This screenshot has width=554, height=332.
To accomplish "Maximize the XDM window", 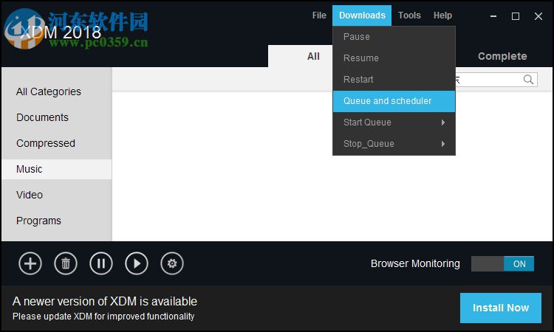I will coord(516,16).
